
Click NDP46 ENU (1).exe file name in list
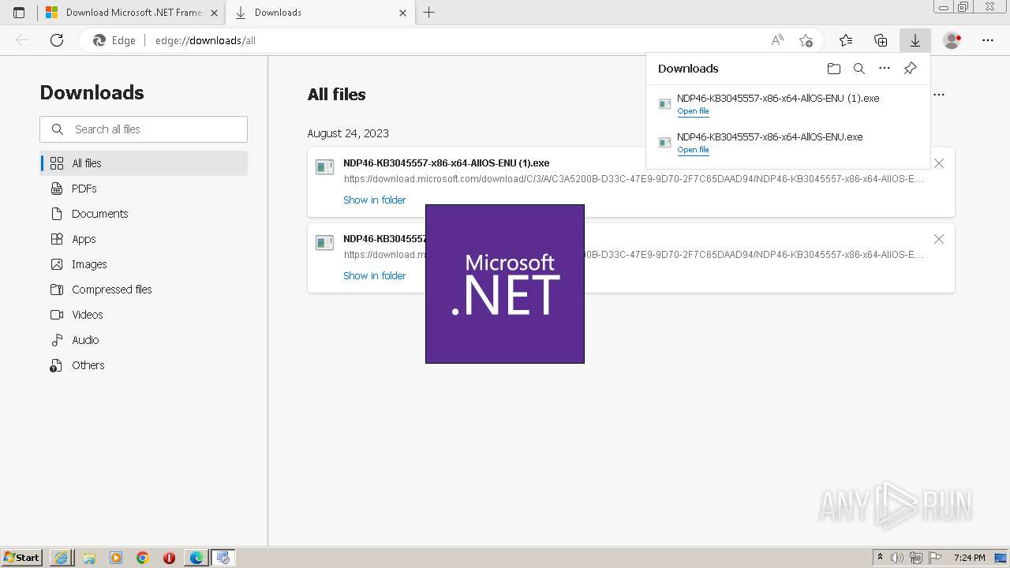[x=446, y=163]
